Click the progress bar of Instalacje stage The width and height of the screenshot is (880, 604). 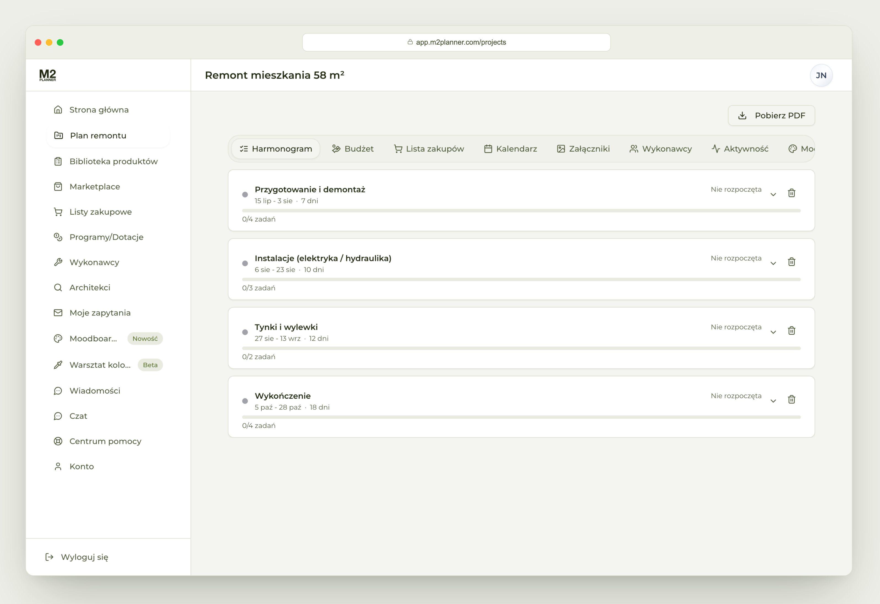click(521, 279)
